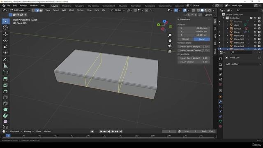Activate the Rotate tool in the toolbar
Viewport: 263px width, 148px height.
[x=5, y=40]
